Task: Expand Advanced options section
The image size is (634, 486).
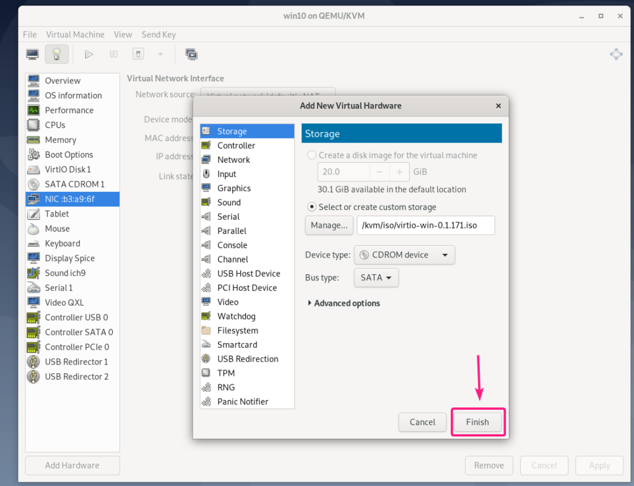Action: (x=344, y=303)
